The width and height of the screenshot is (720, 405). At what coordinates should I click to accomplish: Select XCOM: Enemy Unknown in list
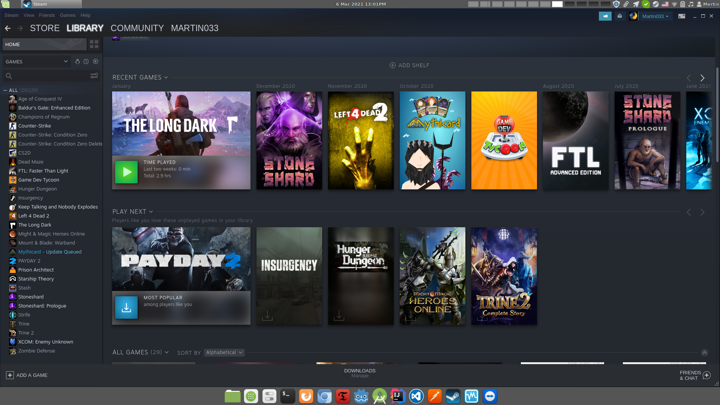pos(46,342)
